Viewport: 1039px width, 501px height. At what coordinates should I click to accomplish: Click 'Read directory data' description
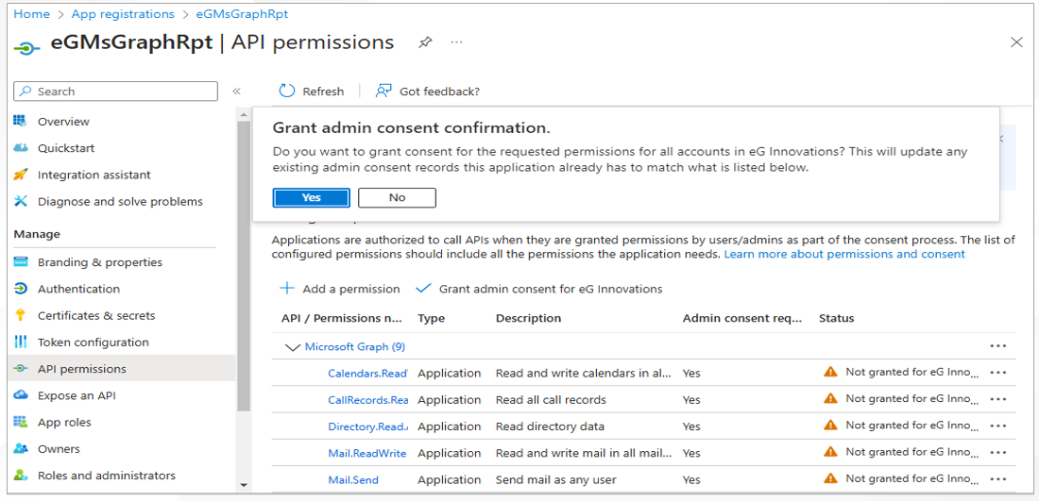pyautogui.click(x=550, y=426)
